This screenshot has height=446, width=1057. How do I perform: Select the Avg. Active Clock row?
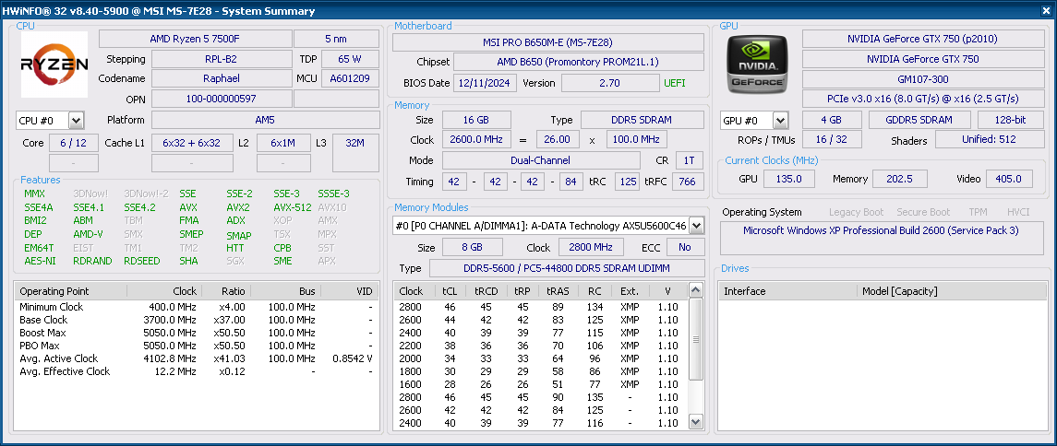pos(59,358)
